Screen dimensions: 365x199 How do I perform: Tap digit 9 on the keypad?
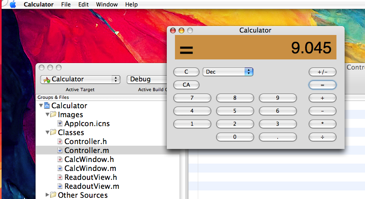(278, 98)
